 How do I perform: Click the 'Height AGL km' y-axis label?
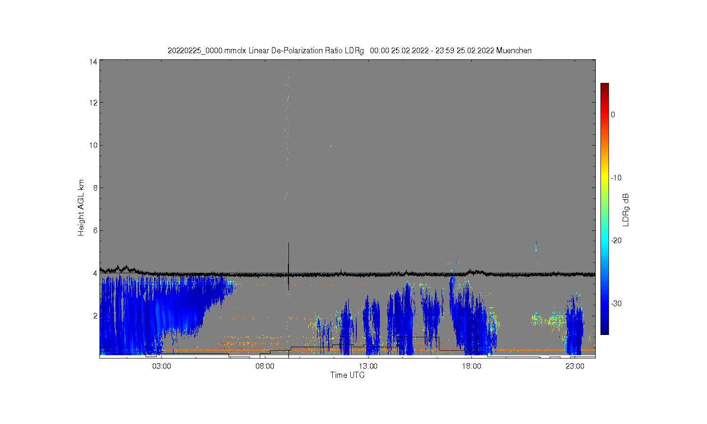(x=81, y=208)
